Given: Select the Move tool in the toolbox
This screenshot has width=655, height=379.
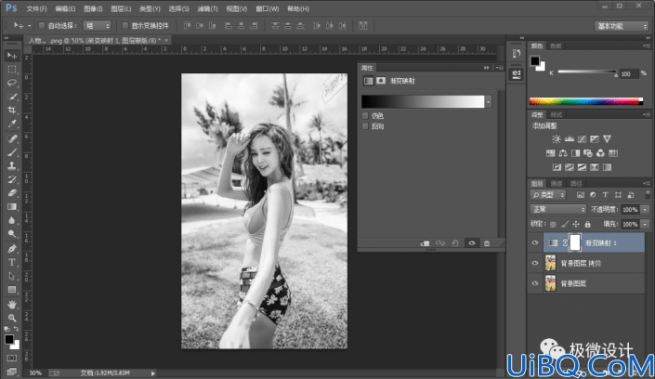Looking at the screenshot, I should click(12, 56).
